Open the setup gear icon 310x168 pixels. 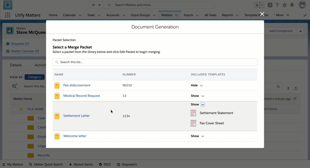click(x=285, y=5)
